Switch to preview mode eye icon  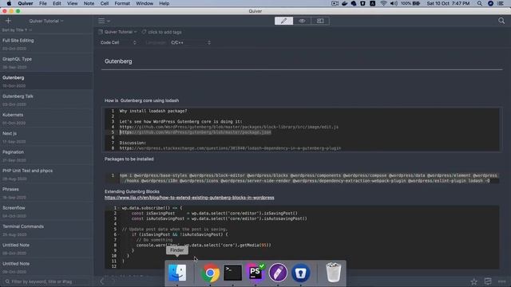pyautogui.click(x=302, y=21)
